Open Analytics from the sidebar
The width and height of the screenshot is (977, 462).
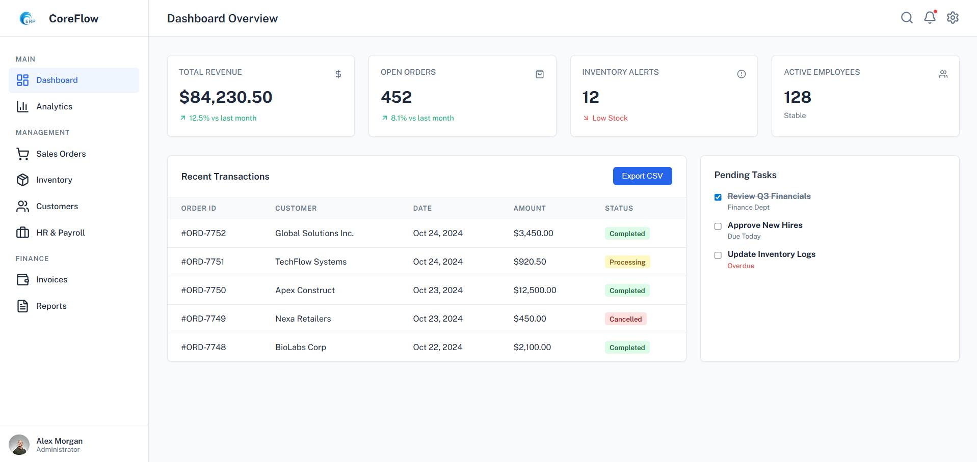pos(54,106)
